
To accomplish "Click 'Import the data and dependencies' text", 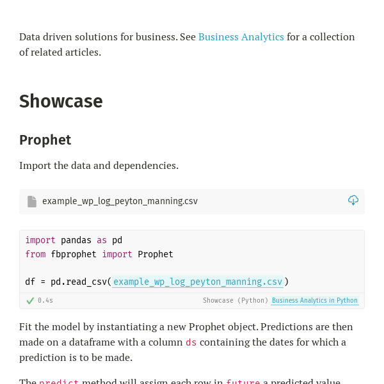I will click(x=99, y=166).
